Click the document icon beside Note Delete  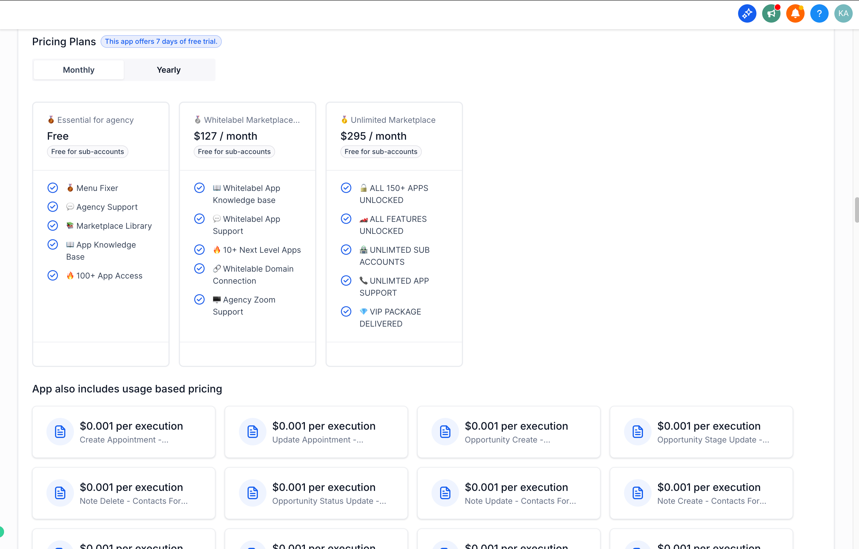(x=60, y=493)
